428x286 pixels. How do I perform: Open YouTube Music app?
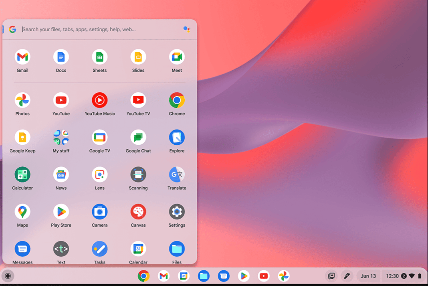point(99,100)
